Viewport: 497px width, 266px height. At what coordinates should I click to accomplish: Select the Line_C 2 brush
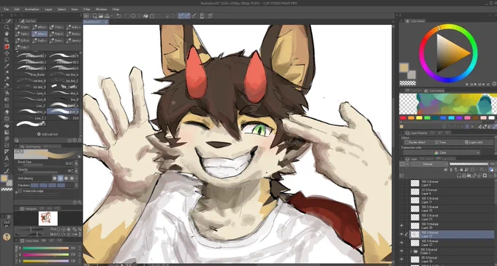[31, 118]
